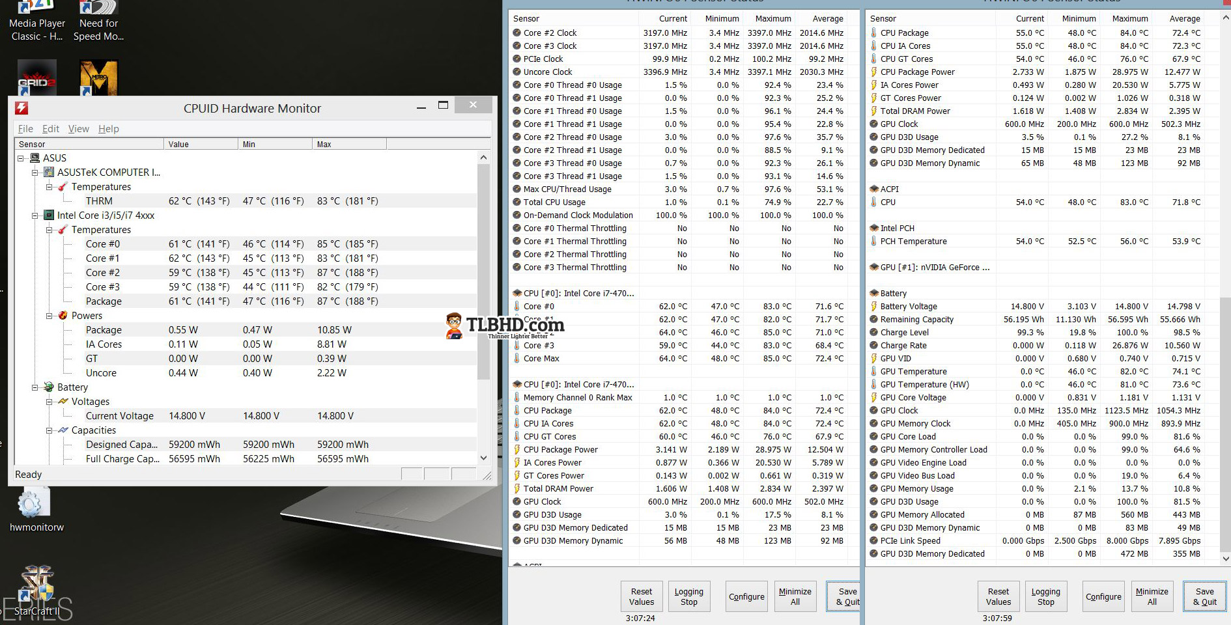The width and height of the screenshot is (1231, 625).
Task: Click the Battery icon in Hardware Monitor tree
Action: 49,387
